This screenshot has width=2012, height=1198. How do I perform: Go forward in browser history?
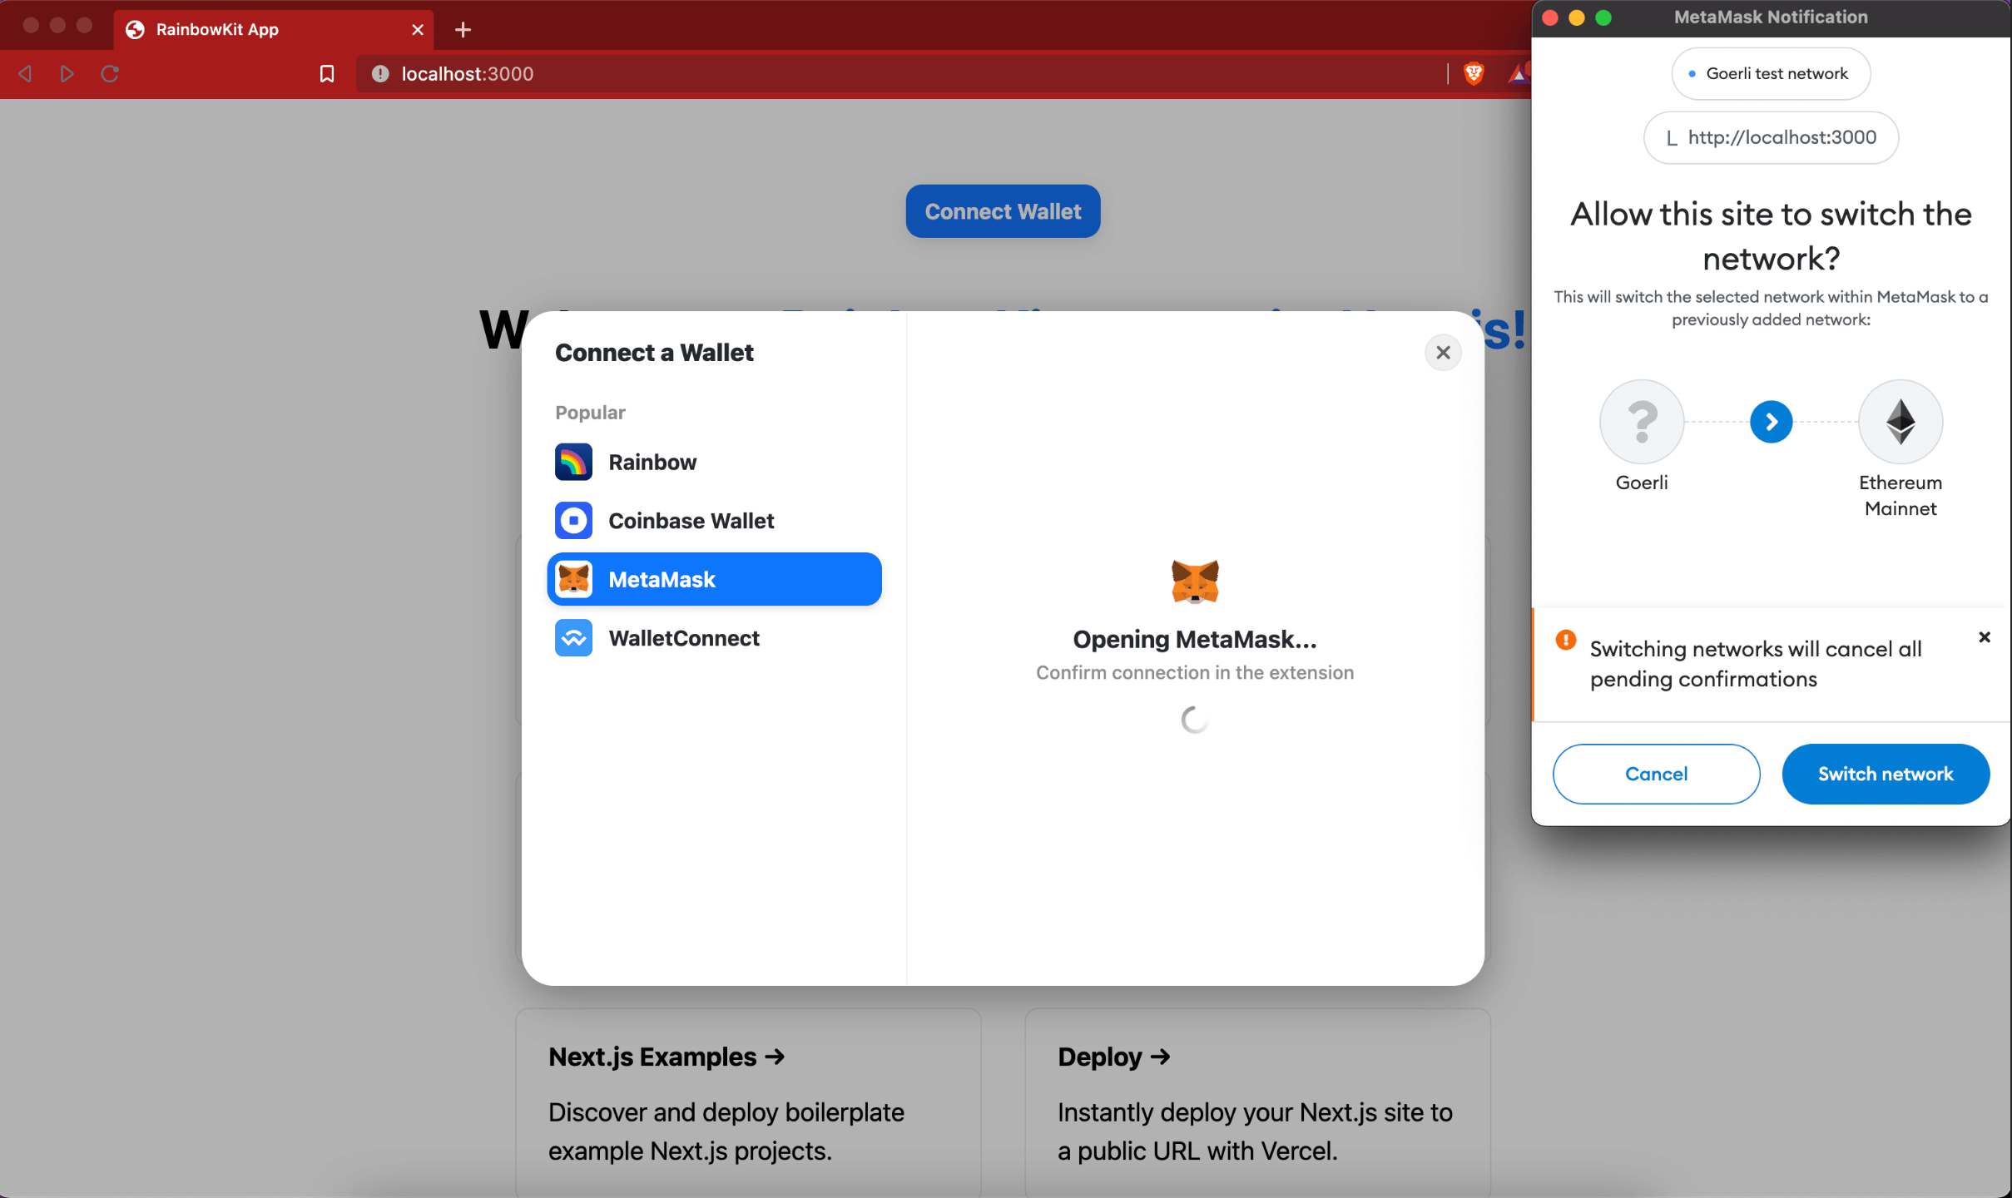click(67, 74)
